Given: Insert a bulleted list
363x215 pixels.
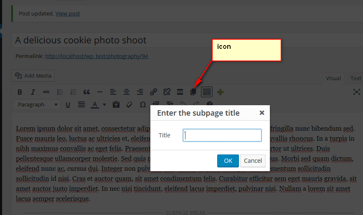Looking at the screenshot, I should pyautogui.click(x=60, y=92).
